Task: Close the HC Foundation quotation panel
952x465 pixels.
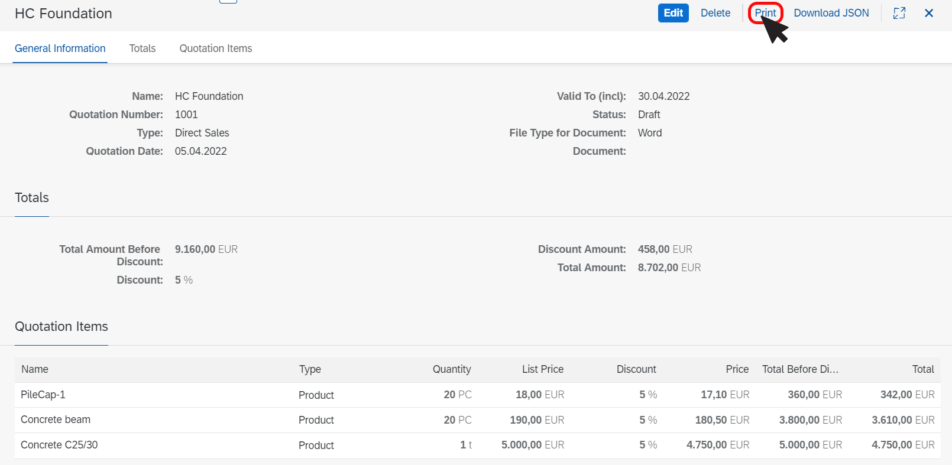Action: point(929,13)
